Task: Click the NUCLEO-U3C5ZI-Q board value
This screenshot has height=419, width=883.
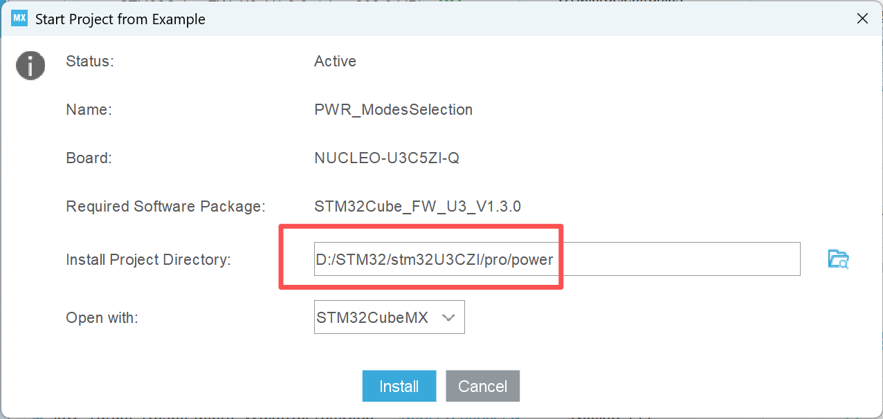Action: click(x=387, y=158)
